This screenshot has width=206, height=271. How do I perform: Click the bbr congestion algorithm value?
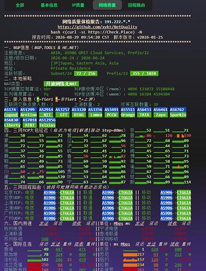click(47, 89)
